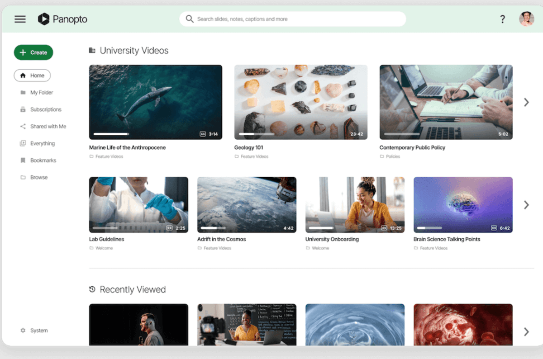This screenshot has height=359, width=543.
Task: Show next videos in second row
Action: pos(526,205)
